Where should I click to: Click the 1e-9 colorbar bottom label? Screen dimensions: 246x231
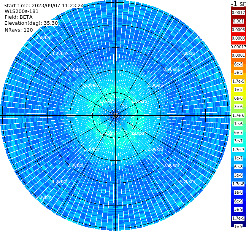point(238,226)
